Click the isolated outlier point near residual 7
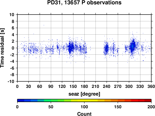Image resolution: width=155 pixels, height=116 pixels. click(x=44, y=25)
